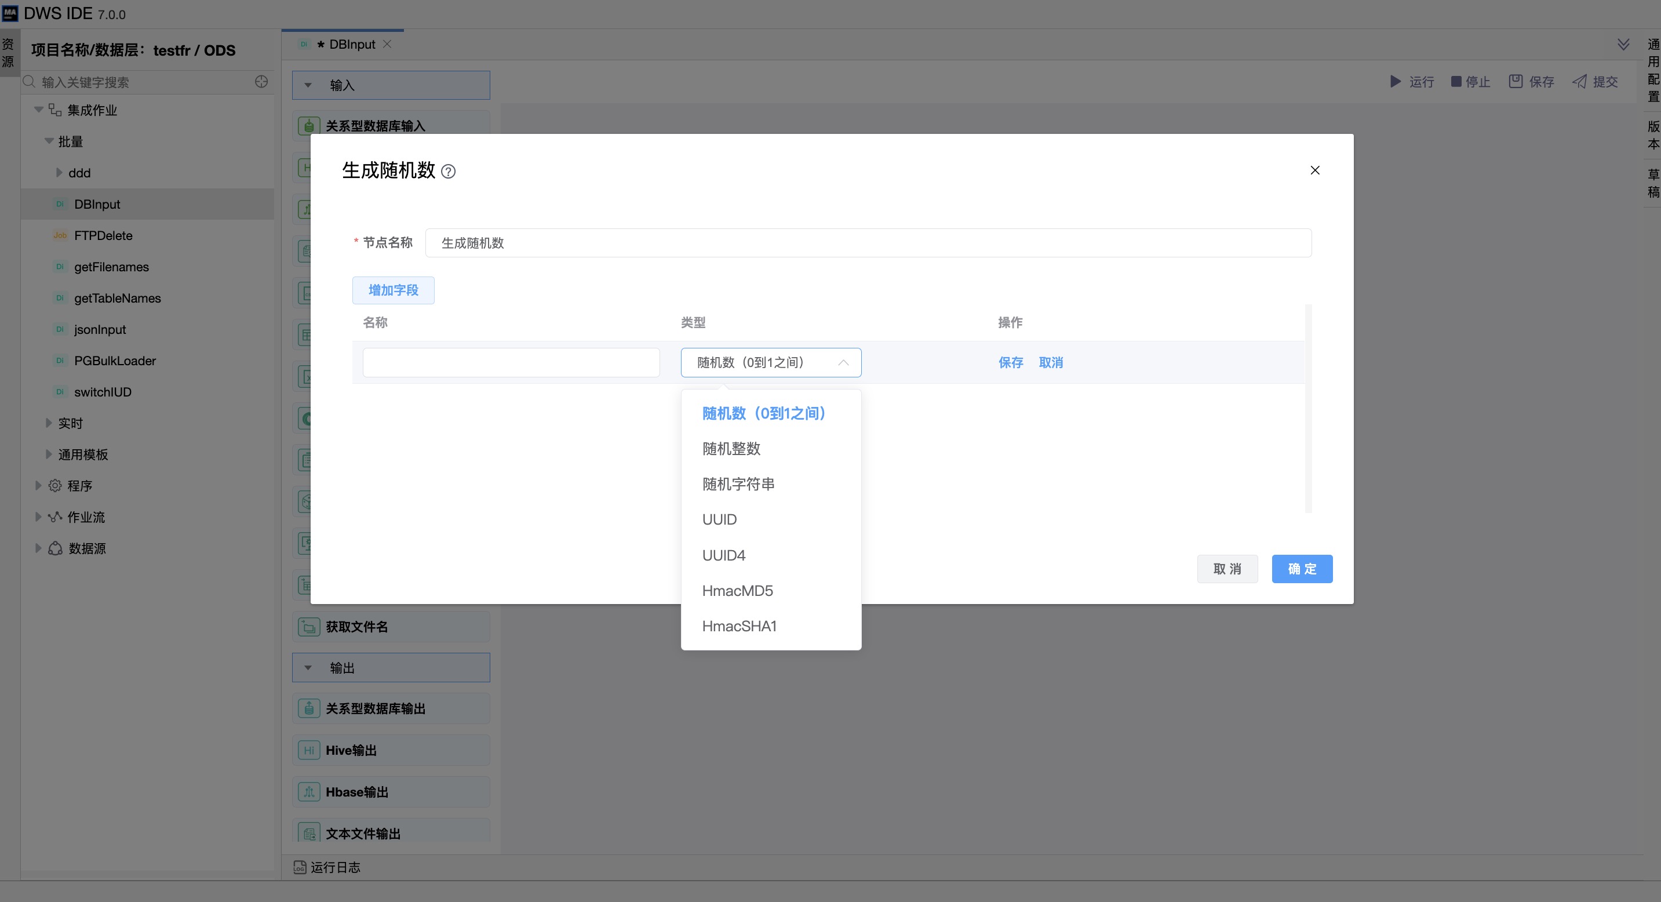Click the locate icon in the search bar

point(261,82)
